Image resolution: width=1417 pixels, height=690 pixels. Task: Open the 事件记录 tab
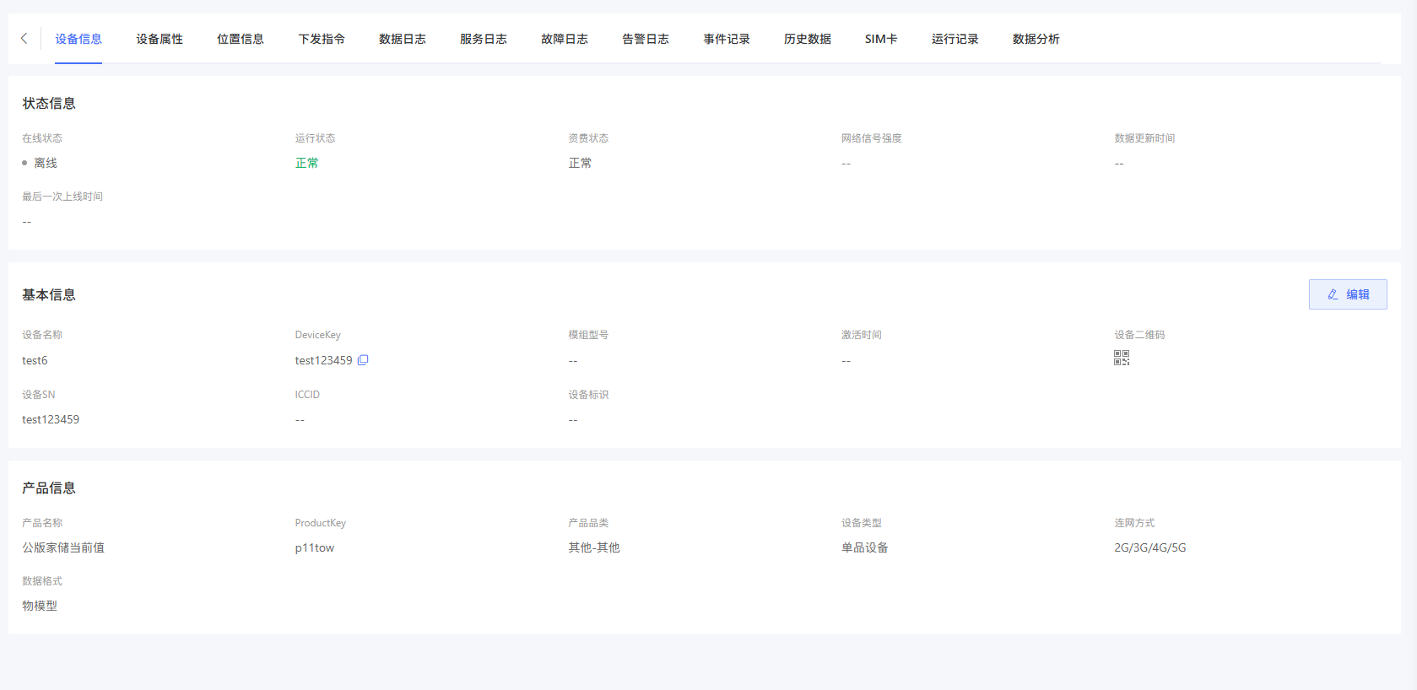click(727, 39)
